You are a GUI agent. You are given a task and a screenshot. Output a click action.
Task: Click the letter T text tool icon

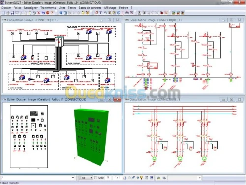(101, 13)
